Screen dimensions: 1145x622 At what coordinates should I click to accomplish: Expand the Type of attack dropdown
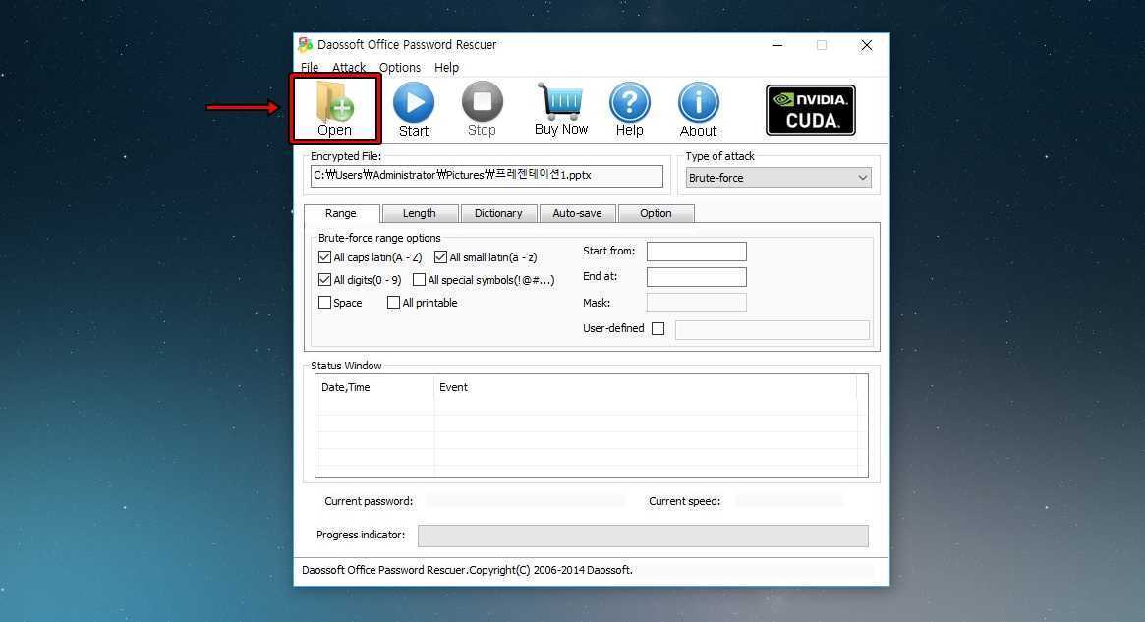click(x=778, y=178)
